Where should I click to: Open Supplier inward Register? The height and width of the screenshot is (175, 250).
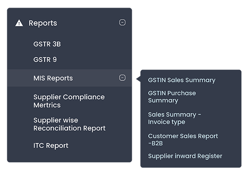185,156
